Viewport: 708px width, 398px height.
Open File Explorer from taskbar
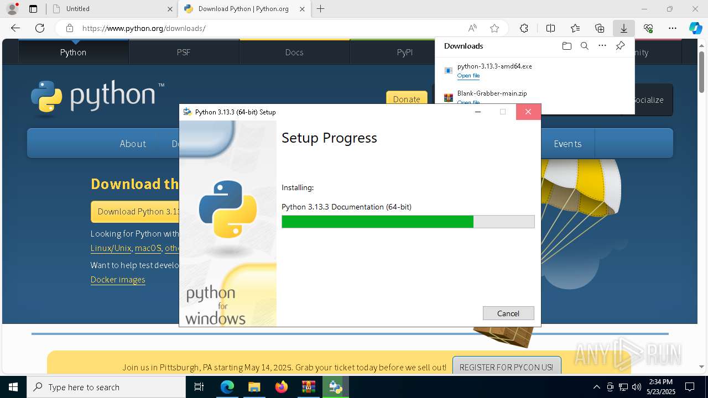254,387
